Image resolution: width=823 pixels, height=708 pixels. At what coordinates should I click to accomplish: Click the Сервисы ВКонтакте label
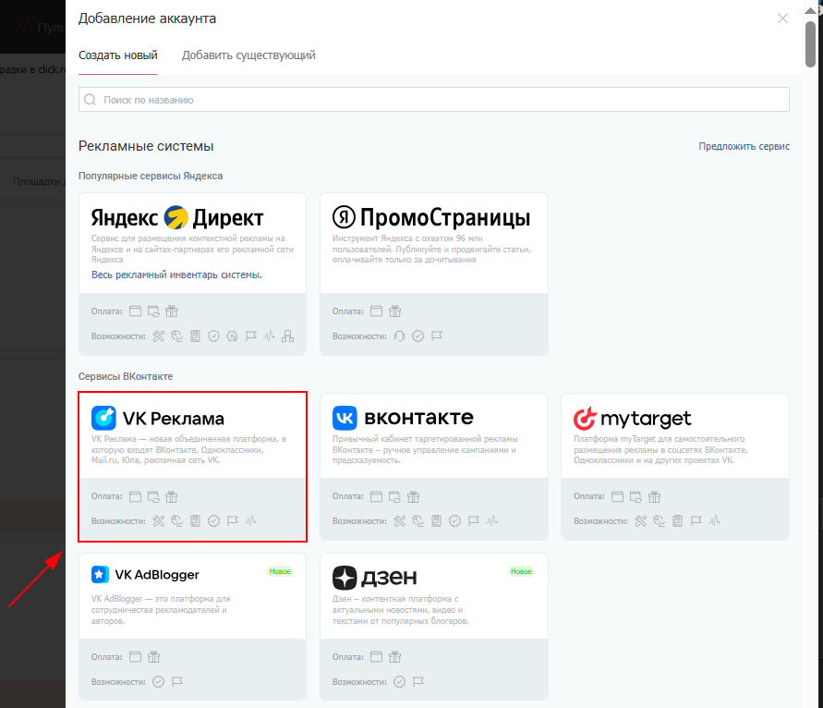126,376
